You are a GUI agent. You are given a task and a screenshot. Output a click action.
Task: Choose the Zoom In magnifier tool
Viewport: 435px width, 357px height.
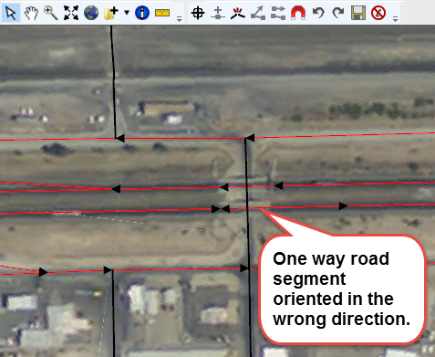(51, 13)
